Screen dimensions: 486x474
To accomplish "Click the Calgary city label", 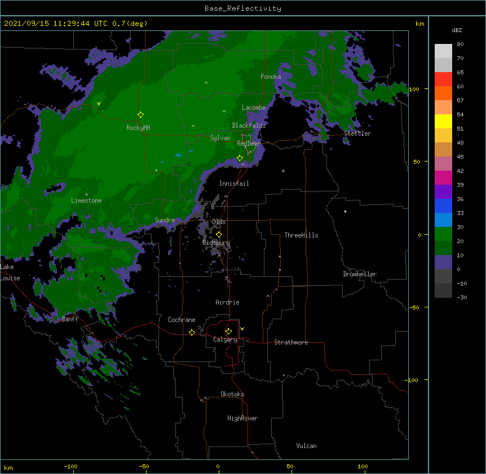I will (x=225, y=339).
